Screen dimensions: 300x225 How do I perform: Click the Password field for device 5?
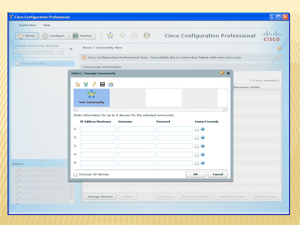click(x=174, y=163)
